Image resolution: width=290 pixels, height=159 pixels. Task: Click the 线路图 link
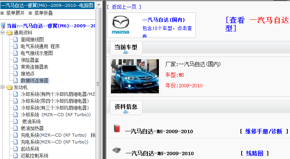[x=255, y=153]
